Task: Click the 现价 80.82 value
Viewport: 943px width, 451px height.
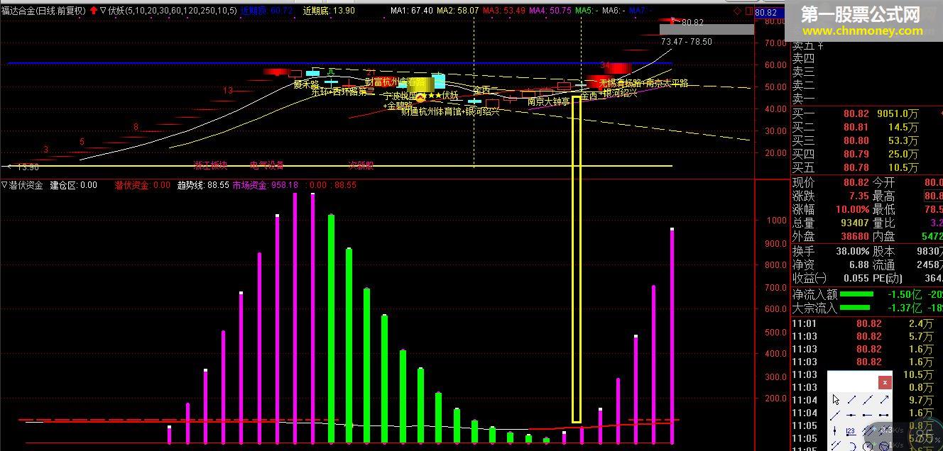Action: tap(856, 183)
